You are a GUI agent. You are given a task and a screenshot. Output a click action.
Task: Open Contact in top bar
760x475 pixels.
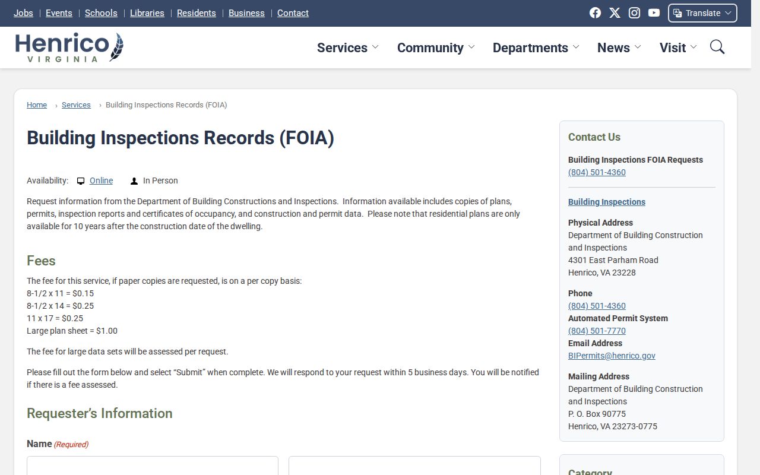tap(293, 13)
